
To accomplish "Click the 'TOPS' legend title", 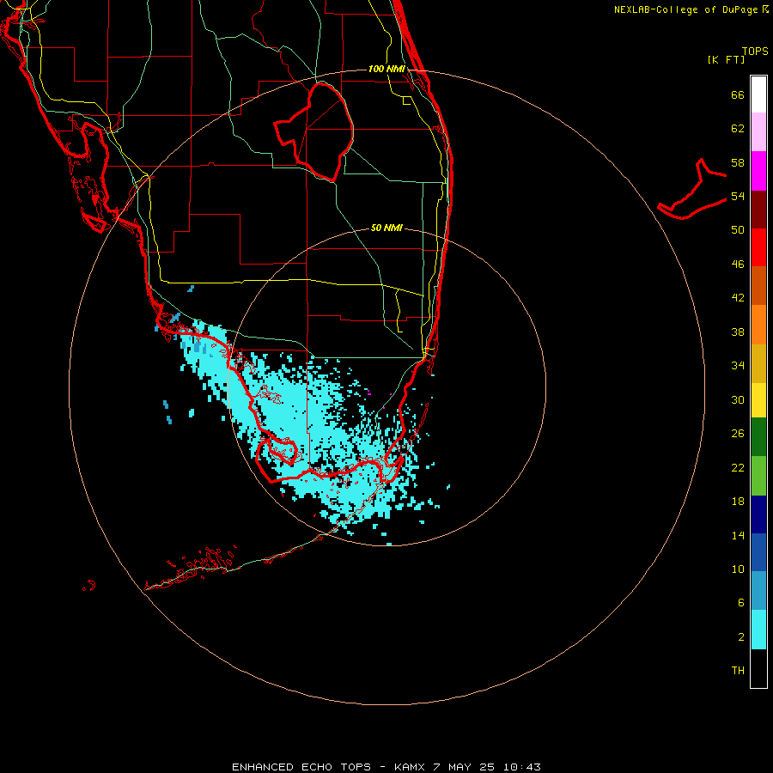I will point(755,52).
